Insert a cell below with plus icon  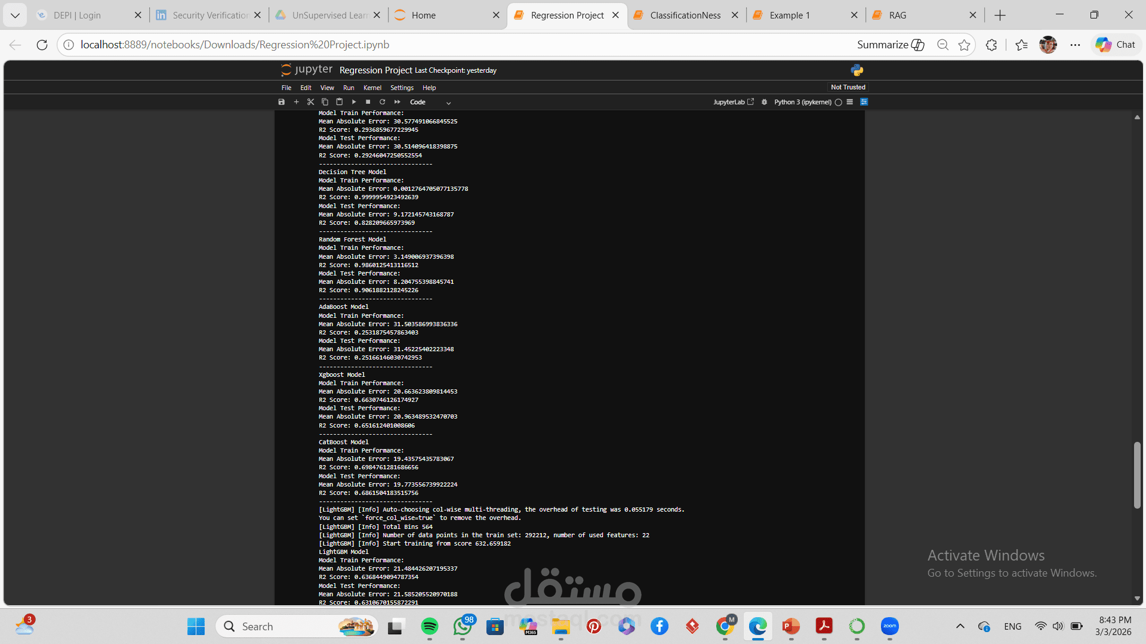(x=296, y=102)
